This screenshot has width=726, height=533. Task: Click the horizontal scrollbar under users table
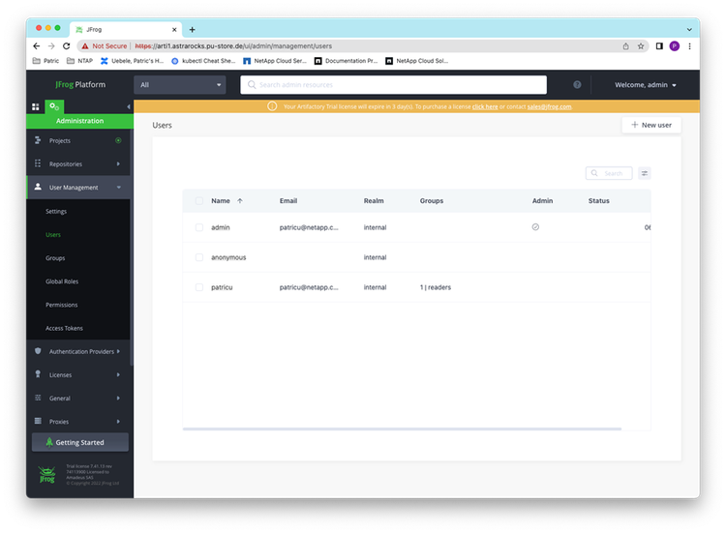(x=402, y=429)
